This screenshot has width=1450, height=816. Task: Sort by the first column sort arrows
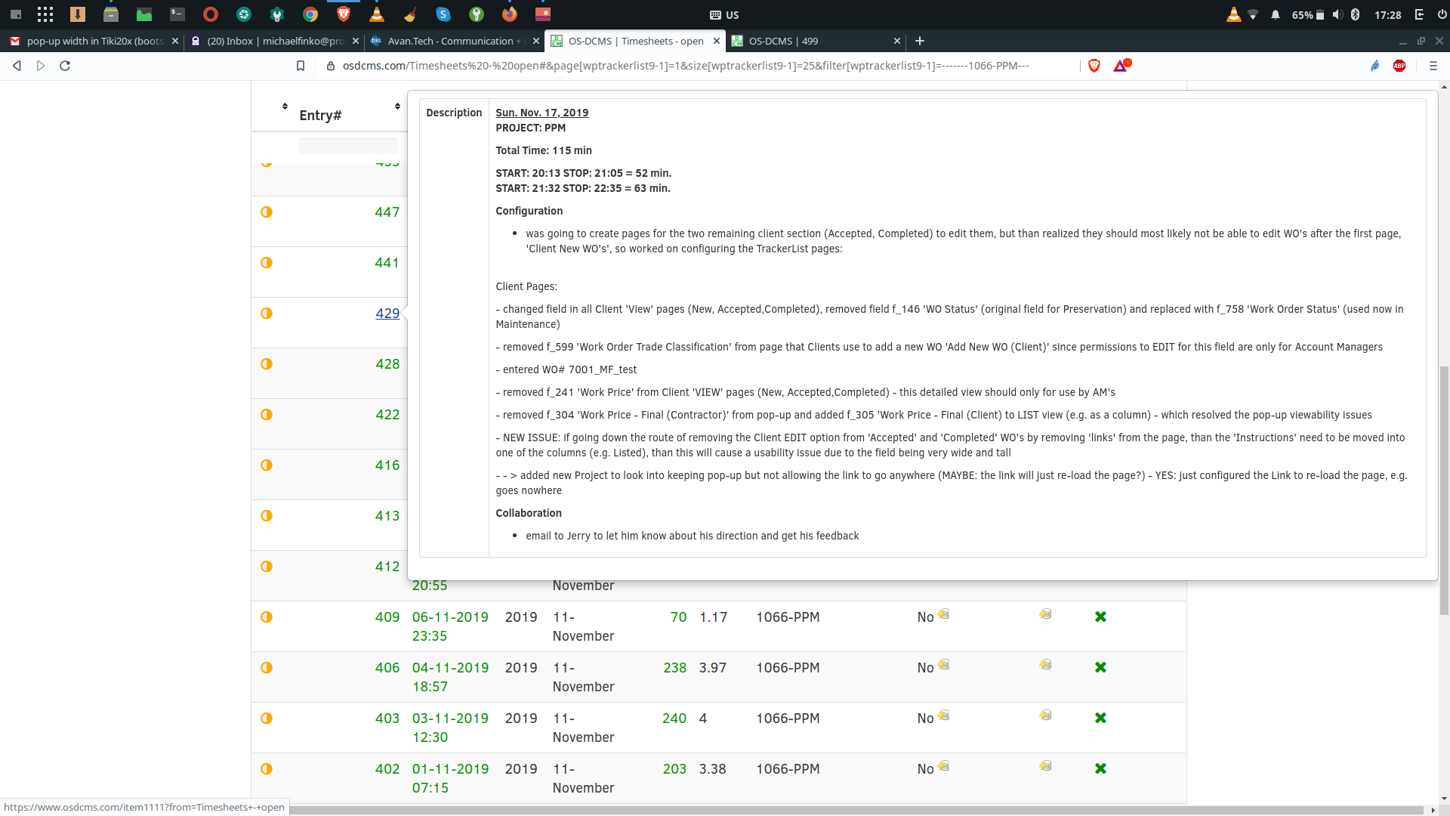(x=285, y=107)
